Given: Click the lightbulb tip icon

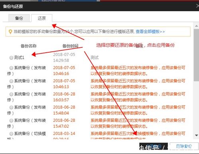Looking at the screenshot, I should click(x=10, y=32).
